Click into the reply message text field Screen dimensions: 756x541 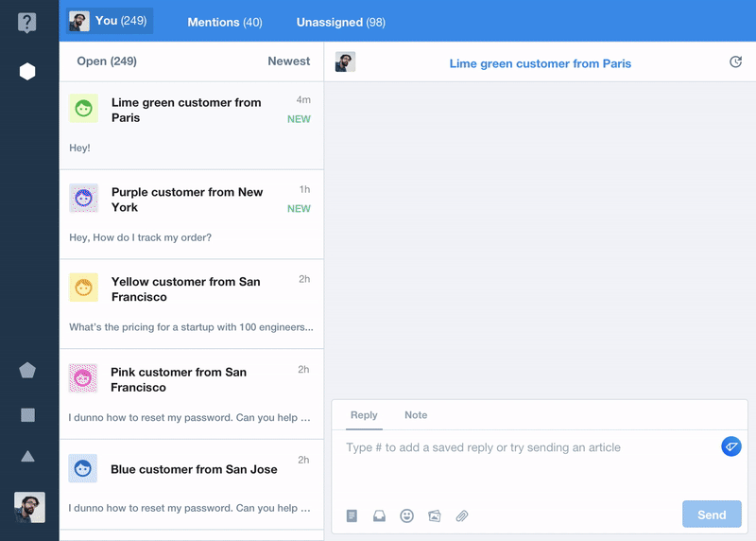pos(530,463)
